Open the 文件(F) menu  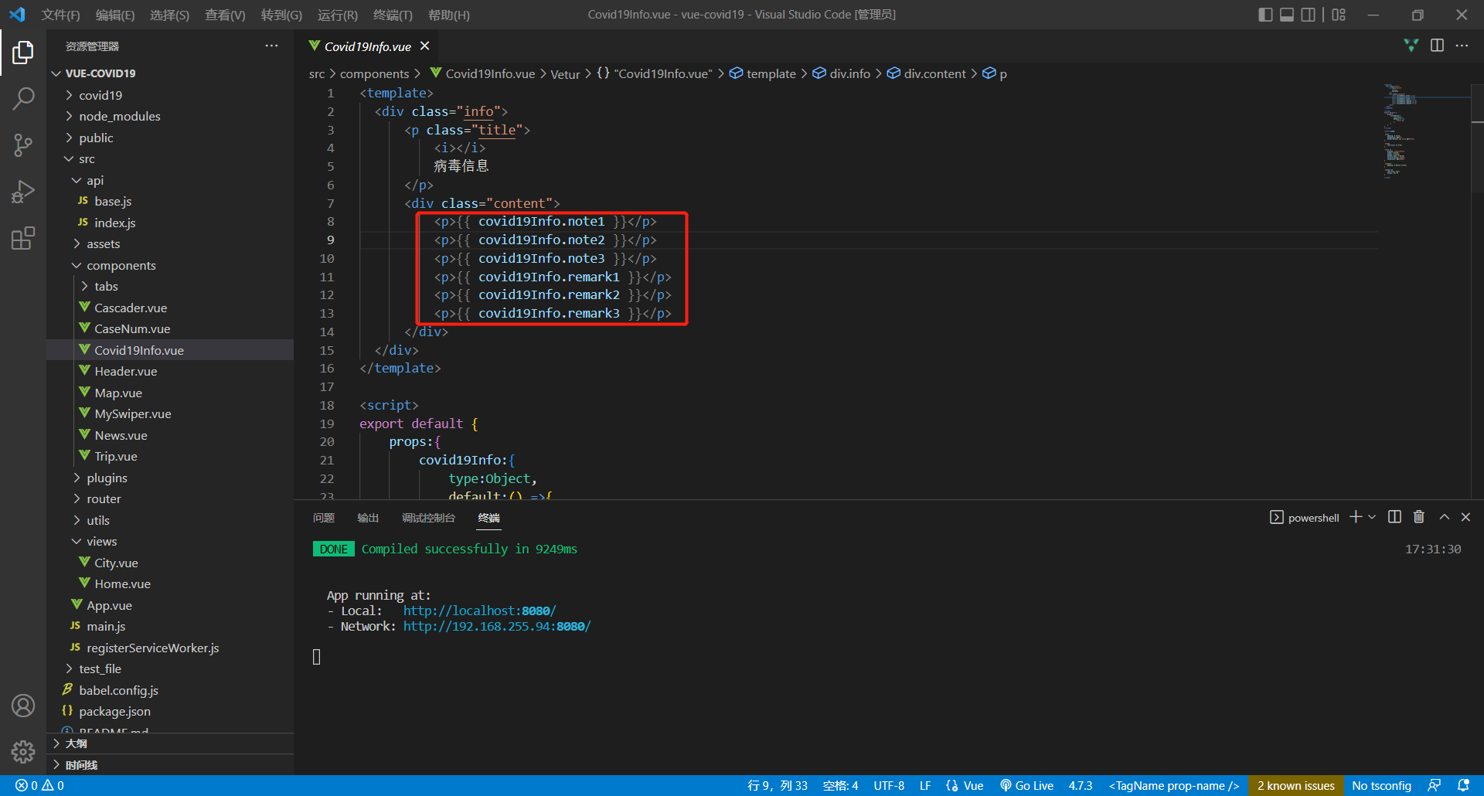point(60,15)
